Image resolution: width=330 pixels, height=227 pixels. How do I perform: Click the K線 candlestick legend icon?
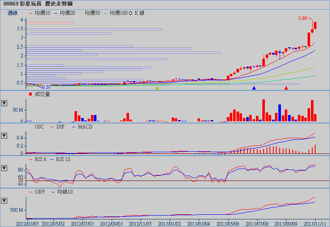tap(130, 13)
